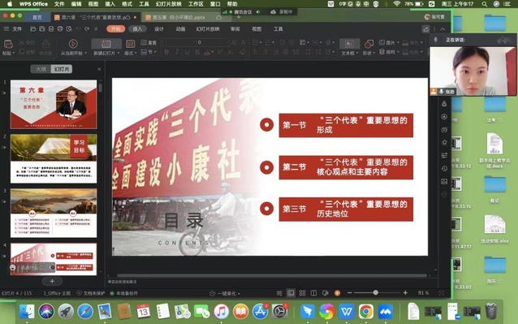Expand the picture insert dropdown
The height and width of the screenshot is (324, 518).
389,42
